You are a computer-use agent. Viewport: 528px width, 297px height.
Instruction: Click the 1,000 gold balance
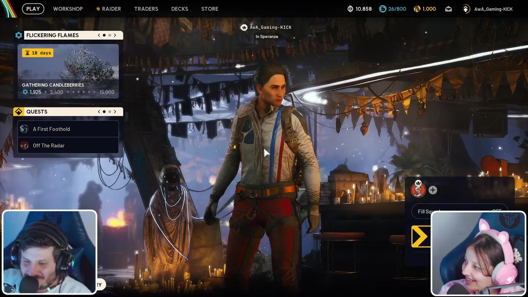pos(429,9)
